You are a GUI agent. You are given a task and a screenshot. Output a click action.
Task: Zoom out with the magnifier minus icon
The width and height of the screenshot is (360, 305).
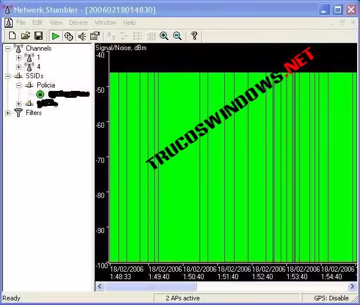(x=177, y=36)
